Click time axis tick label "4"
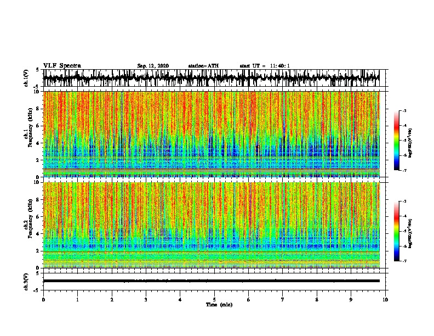The image size is (434, 336). point(180,300)
